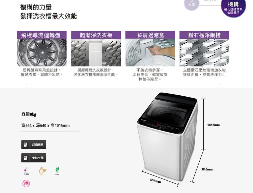The width and height of the screenshot is (253, 193).
Task: Open the 安裝空間 installation space button
Action: [34, 158]
